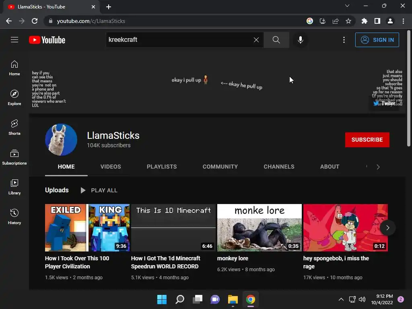Open File Explorer from taskbar

233,299
